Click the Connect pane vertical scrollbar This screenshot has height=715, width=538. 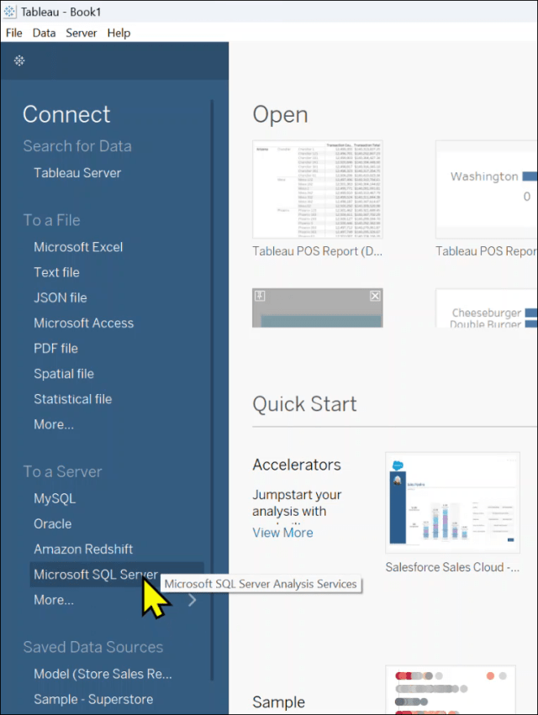pyautogui.click(x=212, y=390)
